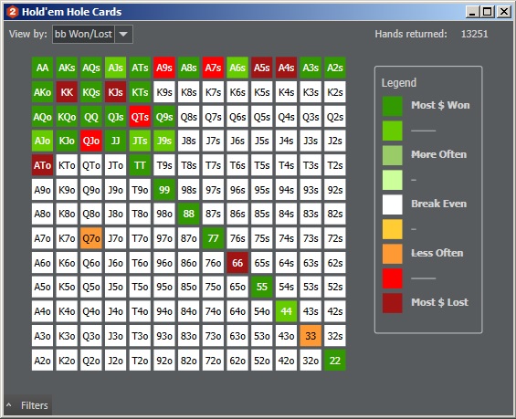The width and height of the screenshot is (516, 419).
Task: Select the JTs hand cell
Action: [x=140, y=141]
